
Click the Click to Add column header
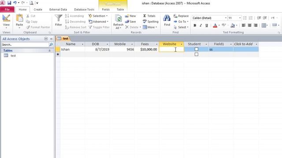click(x=246, y=44)
